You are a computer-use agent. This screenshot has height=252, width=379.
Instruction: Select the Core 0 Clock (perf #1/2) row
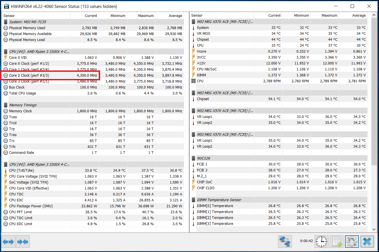click(93, 64)
